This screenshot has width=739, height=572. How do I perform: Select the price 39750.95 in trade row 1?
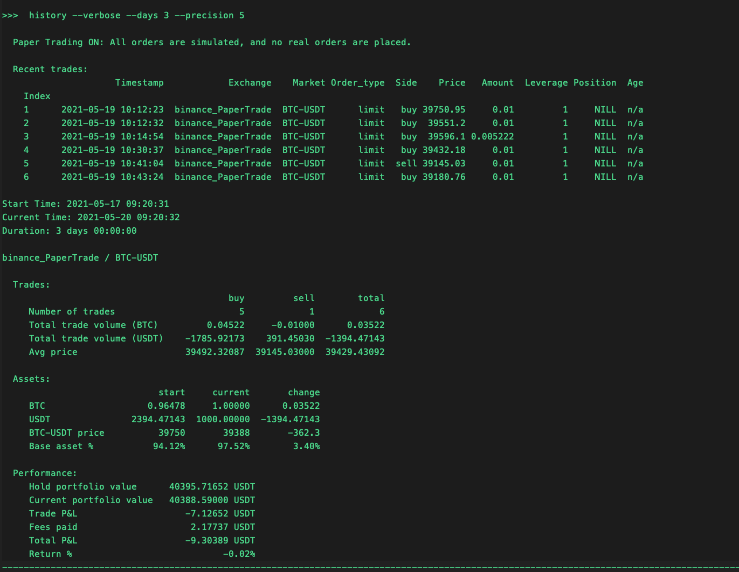click(x=444, y=110)
